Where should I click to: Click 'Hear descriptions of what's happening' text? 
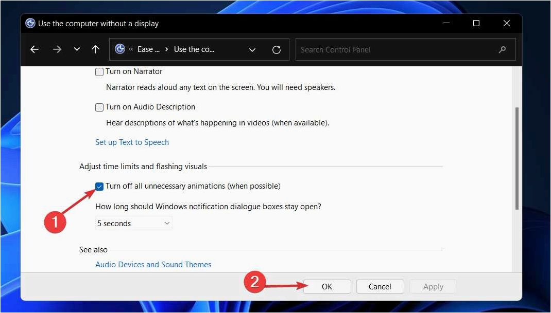pos(217,123)
